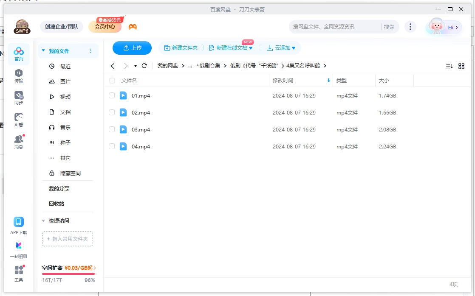475x296 pixels.
Task: Switch to grid view layout
Action: [462, 66]
